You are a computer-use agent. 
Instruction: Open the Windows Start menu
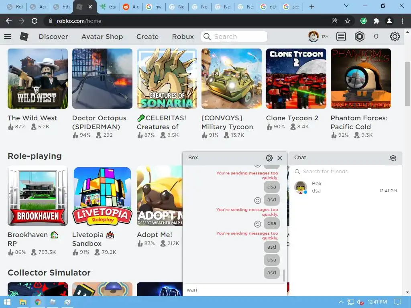point(7,302)
